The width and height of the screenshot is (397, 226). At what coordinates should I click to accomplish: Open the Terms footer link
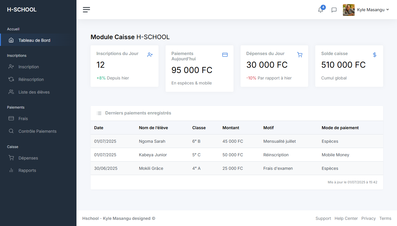point(385,218)
